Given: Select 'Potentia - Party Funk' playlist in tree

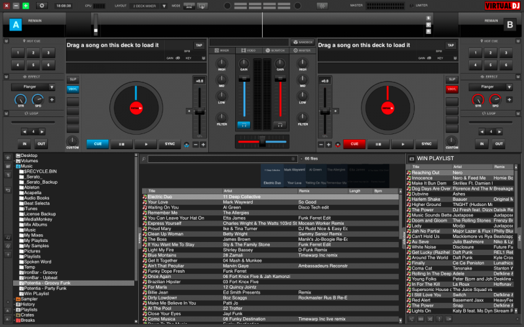Looking at the screenshot, I should coord(45,288).
